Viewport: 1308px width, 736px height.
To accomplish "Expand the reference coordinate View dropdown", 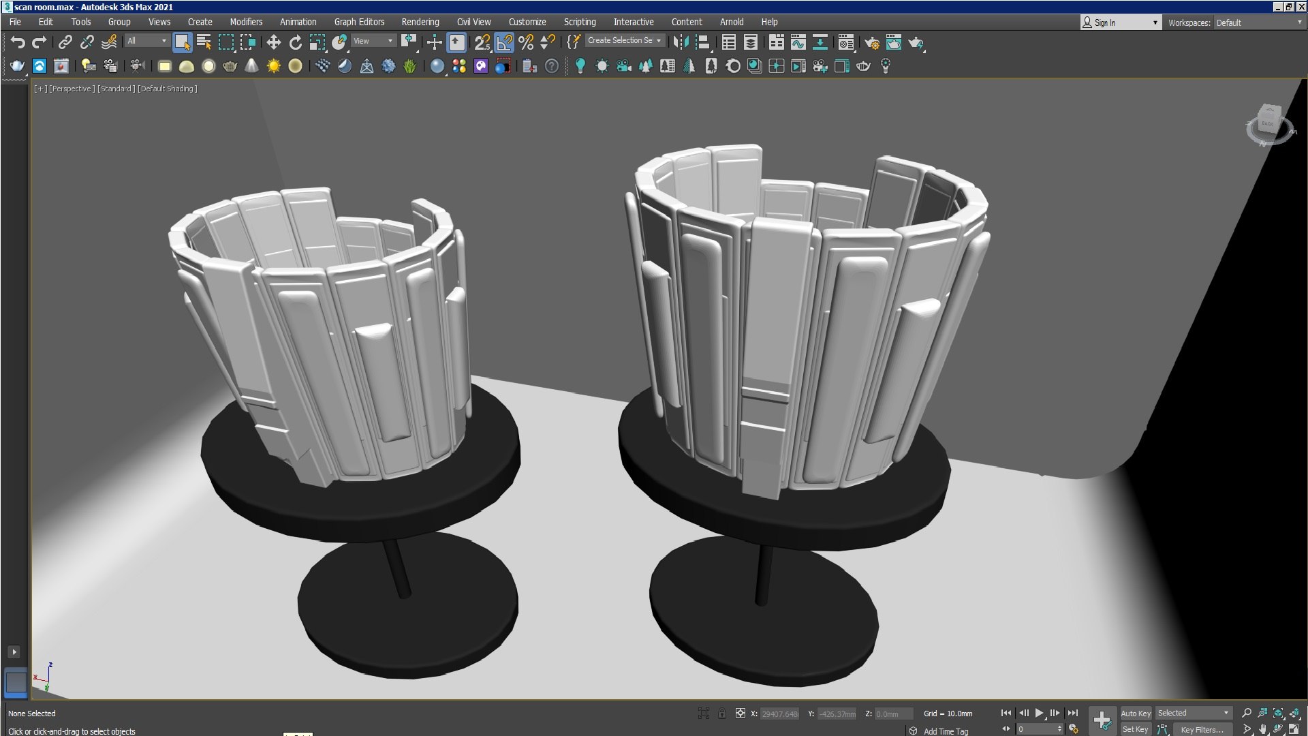I will (373, 41).
